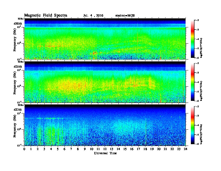Click time tick label "17" on the x-axis

(x=138, y=149)
